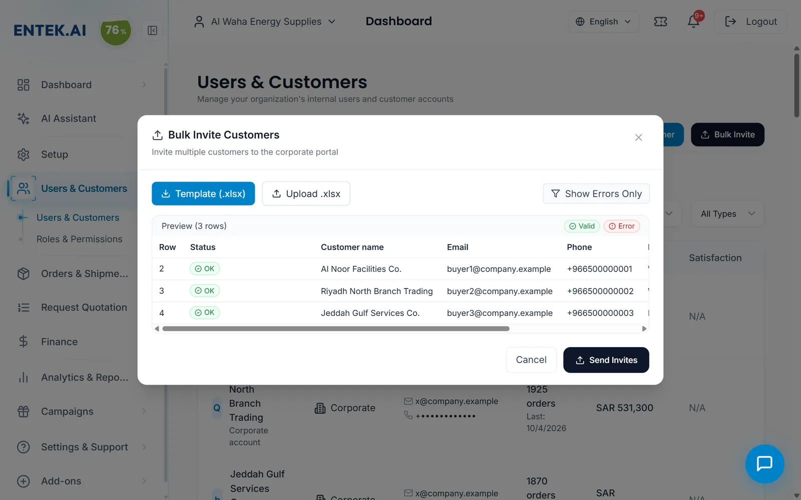Viewport: 801px width, 500px height.
Task: Click the Upload .xlsx button
Action: pos(306,193)
